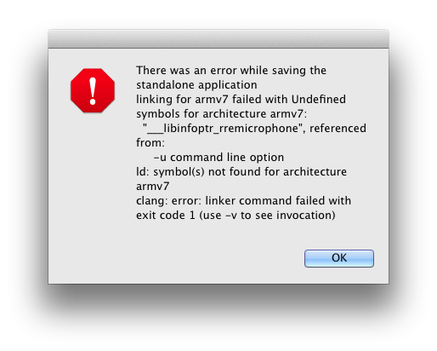Image resolution: width=437 pixels, height=351 pixels.
Task: Click the '-u command line option' text
Action: [218, 158]
